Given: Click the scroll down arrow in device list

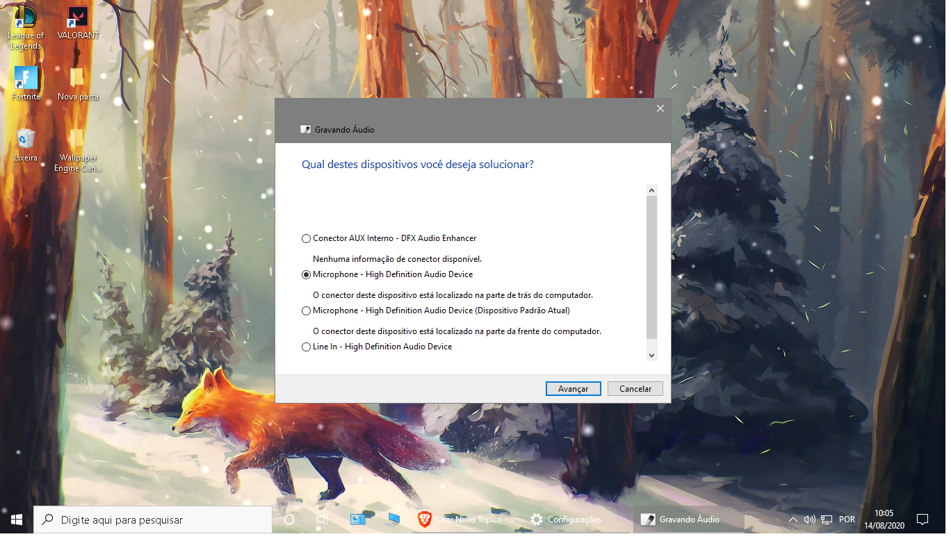Looking at the screenshot, I should (x=651, y=355).
